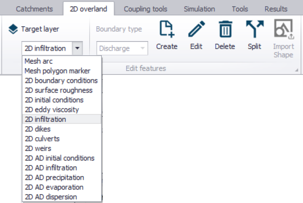The image size is (303, 203).
Task: Pick 2D eddy viscosity layer
Action: (62, 110)
